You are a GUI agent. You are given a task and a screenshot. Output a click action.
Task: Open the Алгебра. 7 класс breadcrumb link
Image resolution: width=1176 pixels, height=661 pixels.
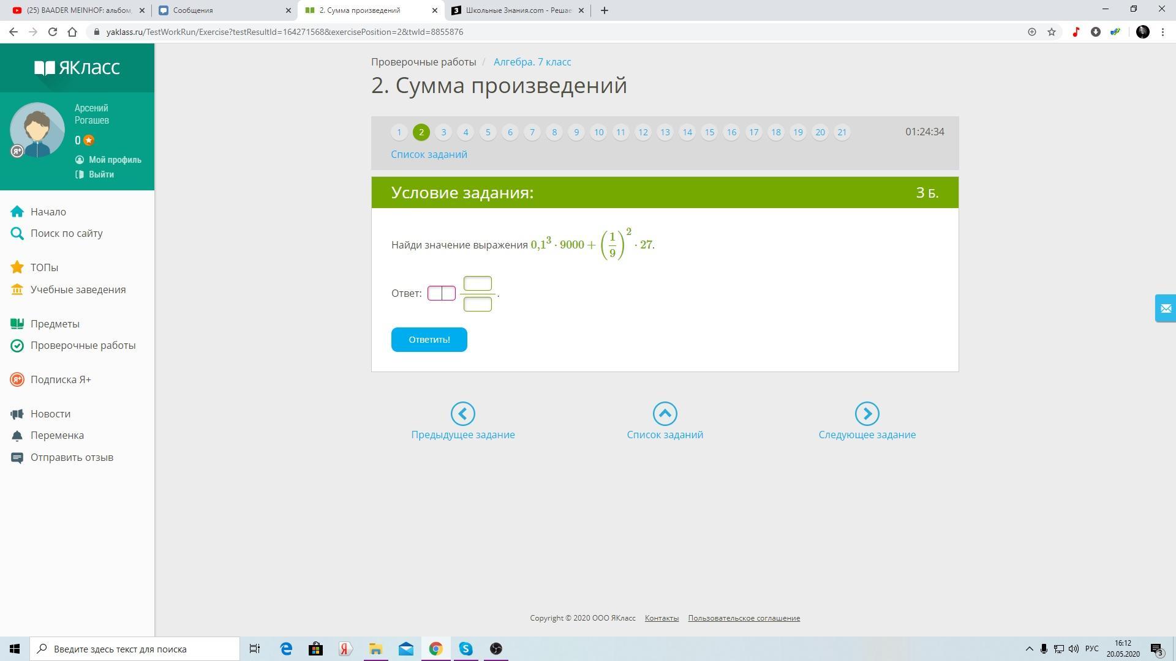click(x=532, y=62)
